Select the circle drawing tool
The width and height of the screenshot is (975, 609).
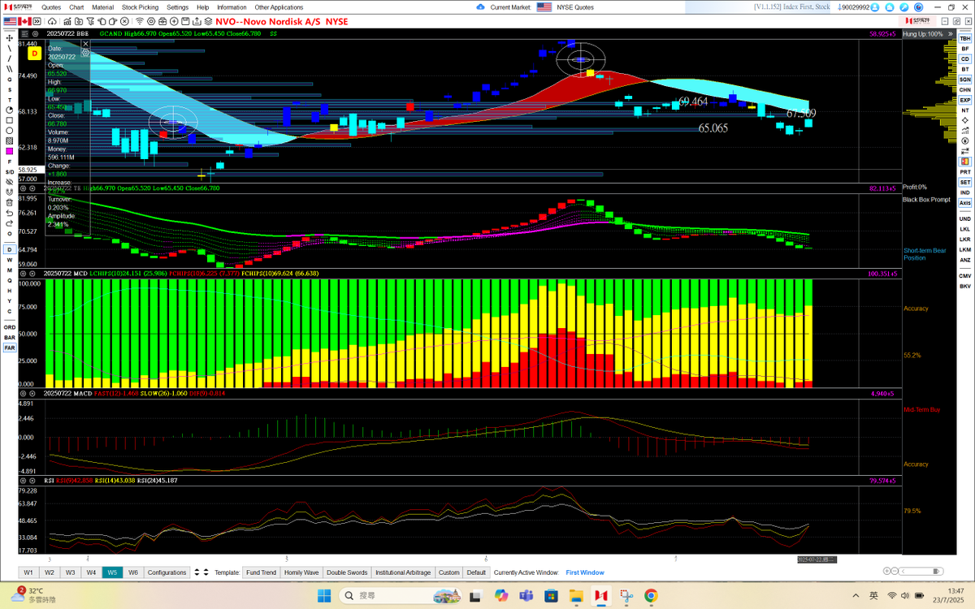[x=9, y=130]
